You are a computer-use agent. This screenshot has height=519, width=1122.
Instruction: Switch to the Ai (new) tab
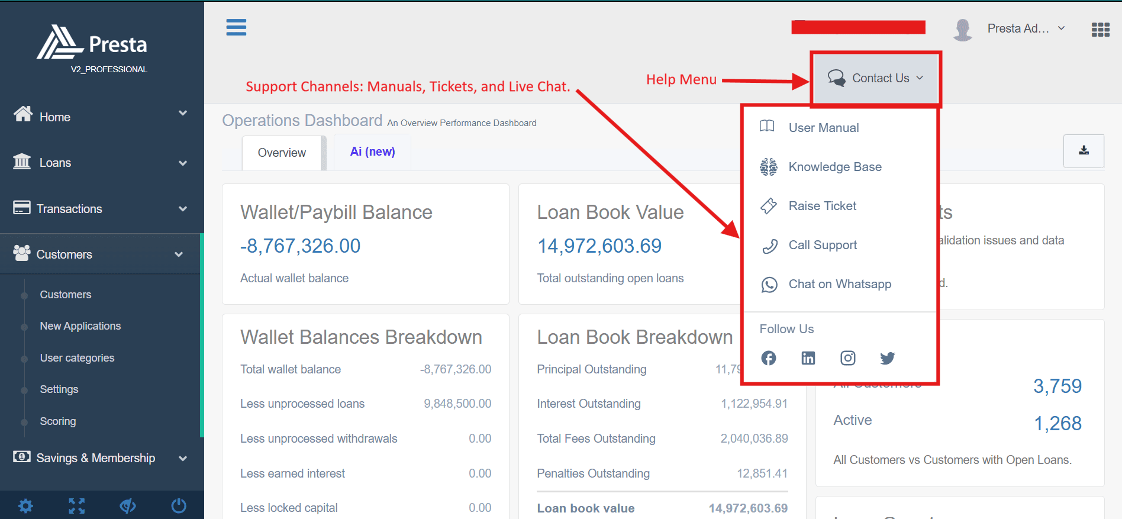point(372,151)
